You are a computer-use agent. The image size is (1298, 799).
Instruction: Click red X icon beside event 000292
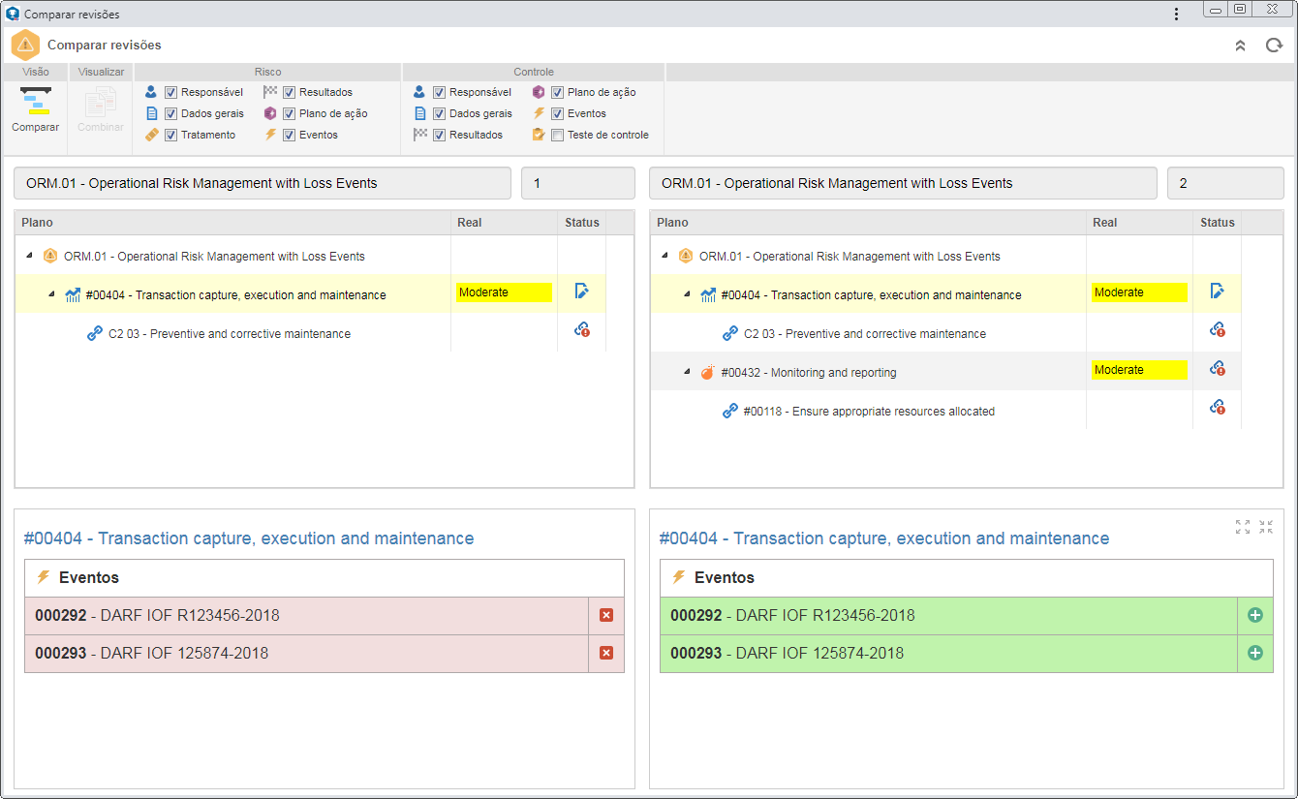point(606,615)
